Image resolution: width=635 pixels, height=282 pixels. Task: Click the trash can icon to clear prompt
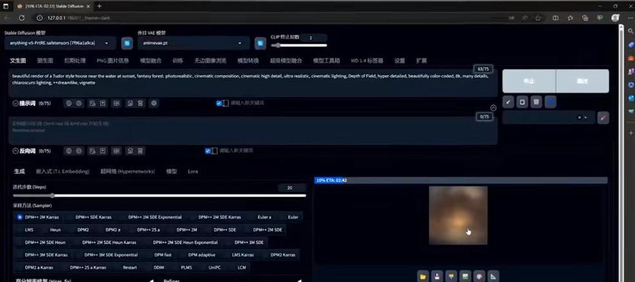tap(536, 102)
